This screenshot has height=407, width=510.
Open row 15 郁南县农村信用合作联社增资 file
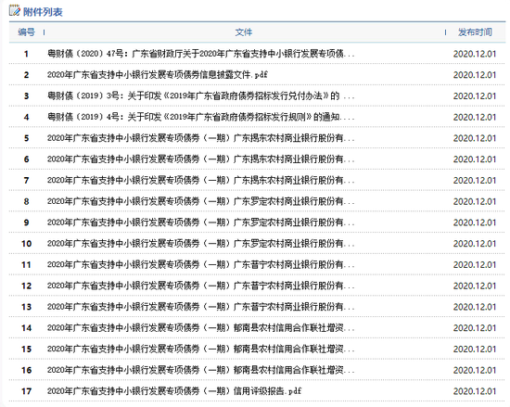tap(200, 349)
